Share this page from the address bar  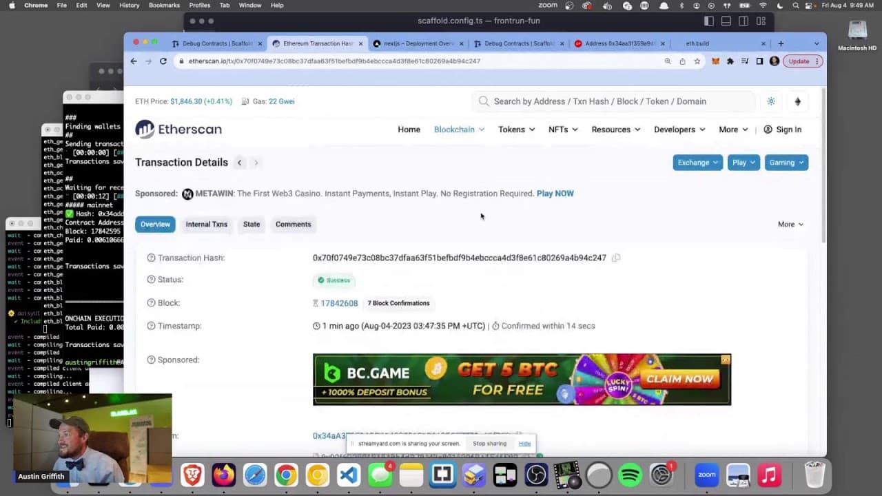coord(682,61)
